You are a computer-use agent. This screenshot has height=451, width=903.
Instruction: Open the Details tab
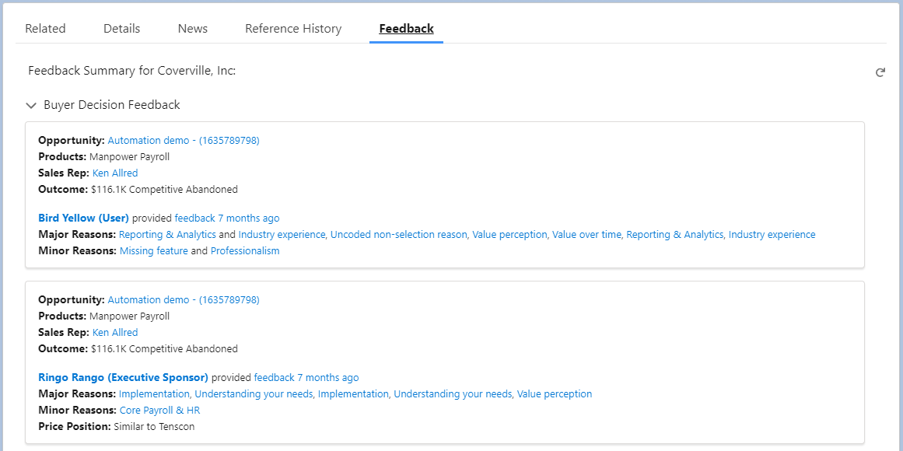click(121, 29)
